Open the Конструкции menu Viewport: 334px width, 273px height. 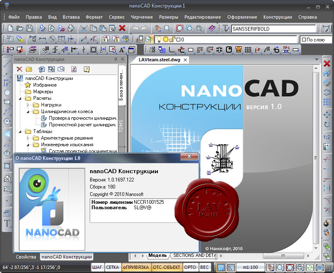pos(278,17)
